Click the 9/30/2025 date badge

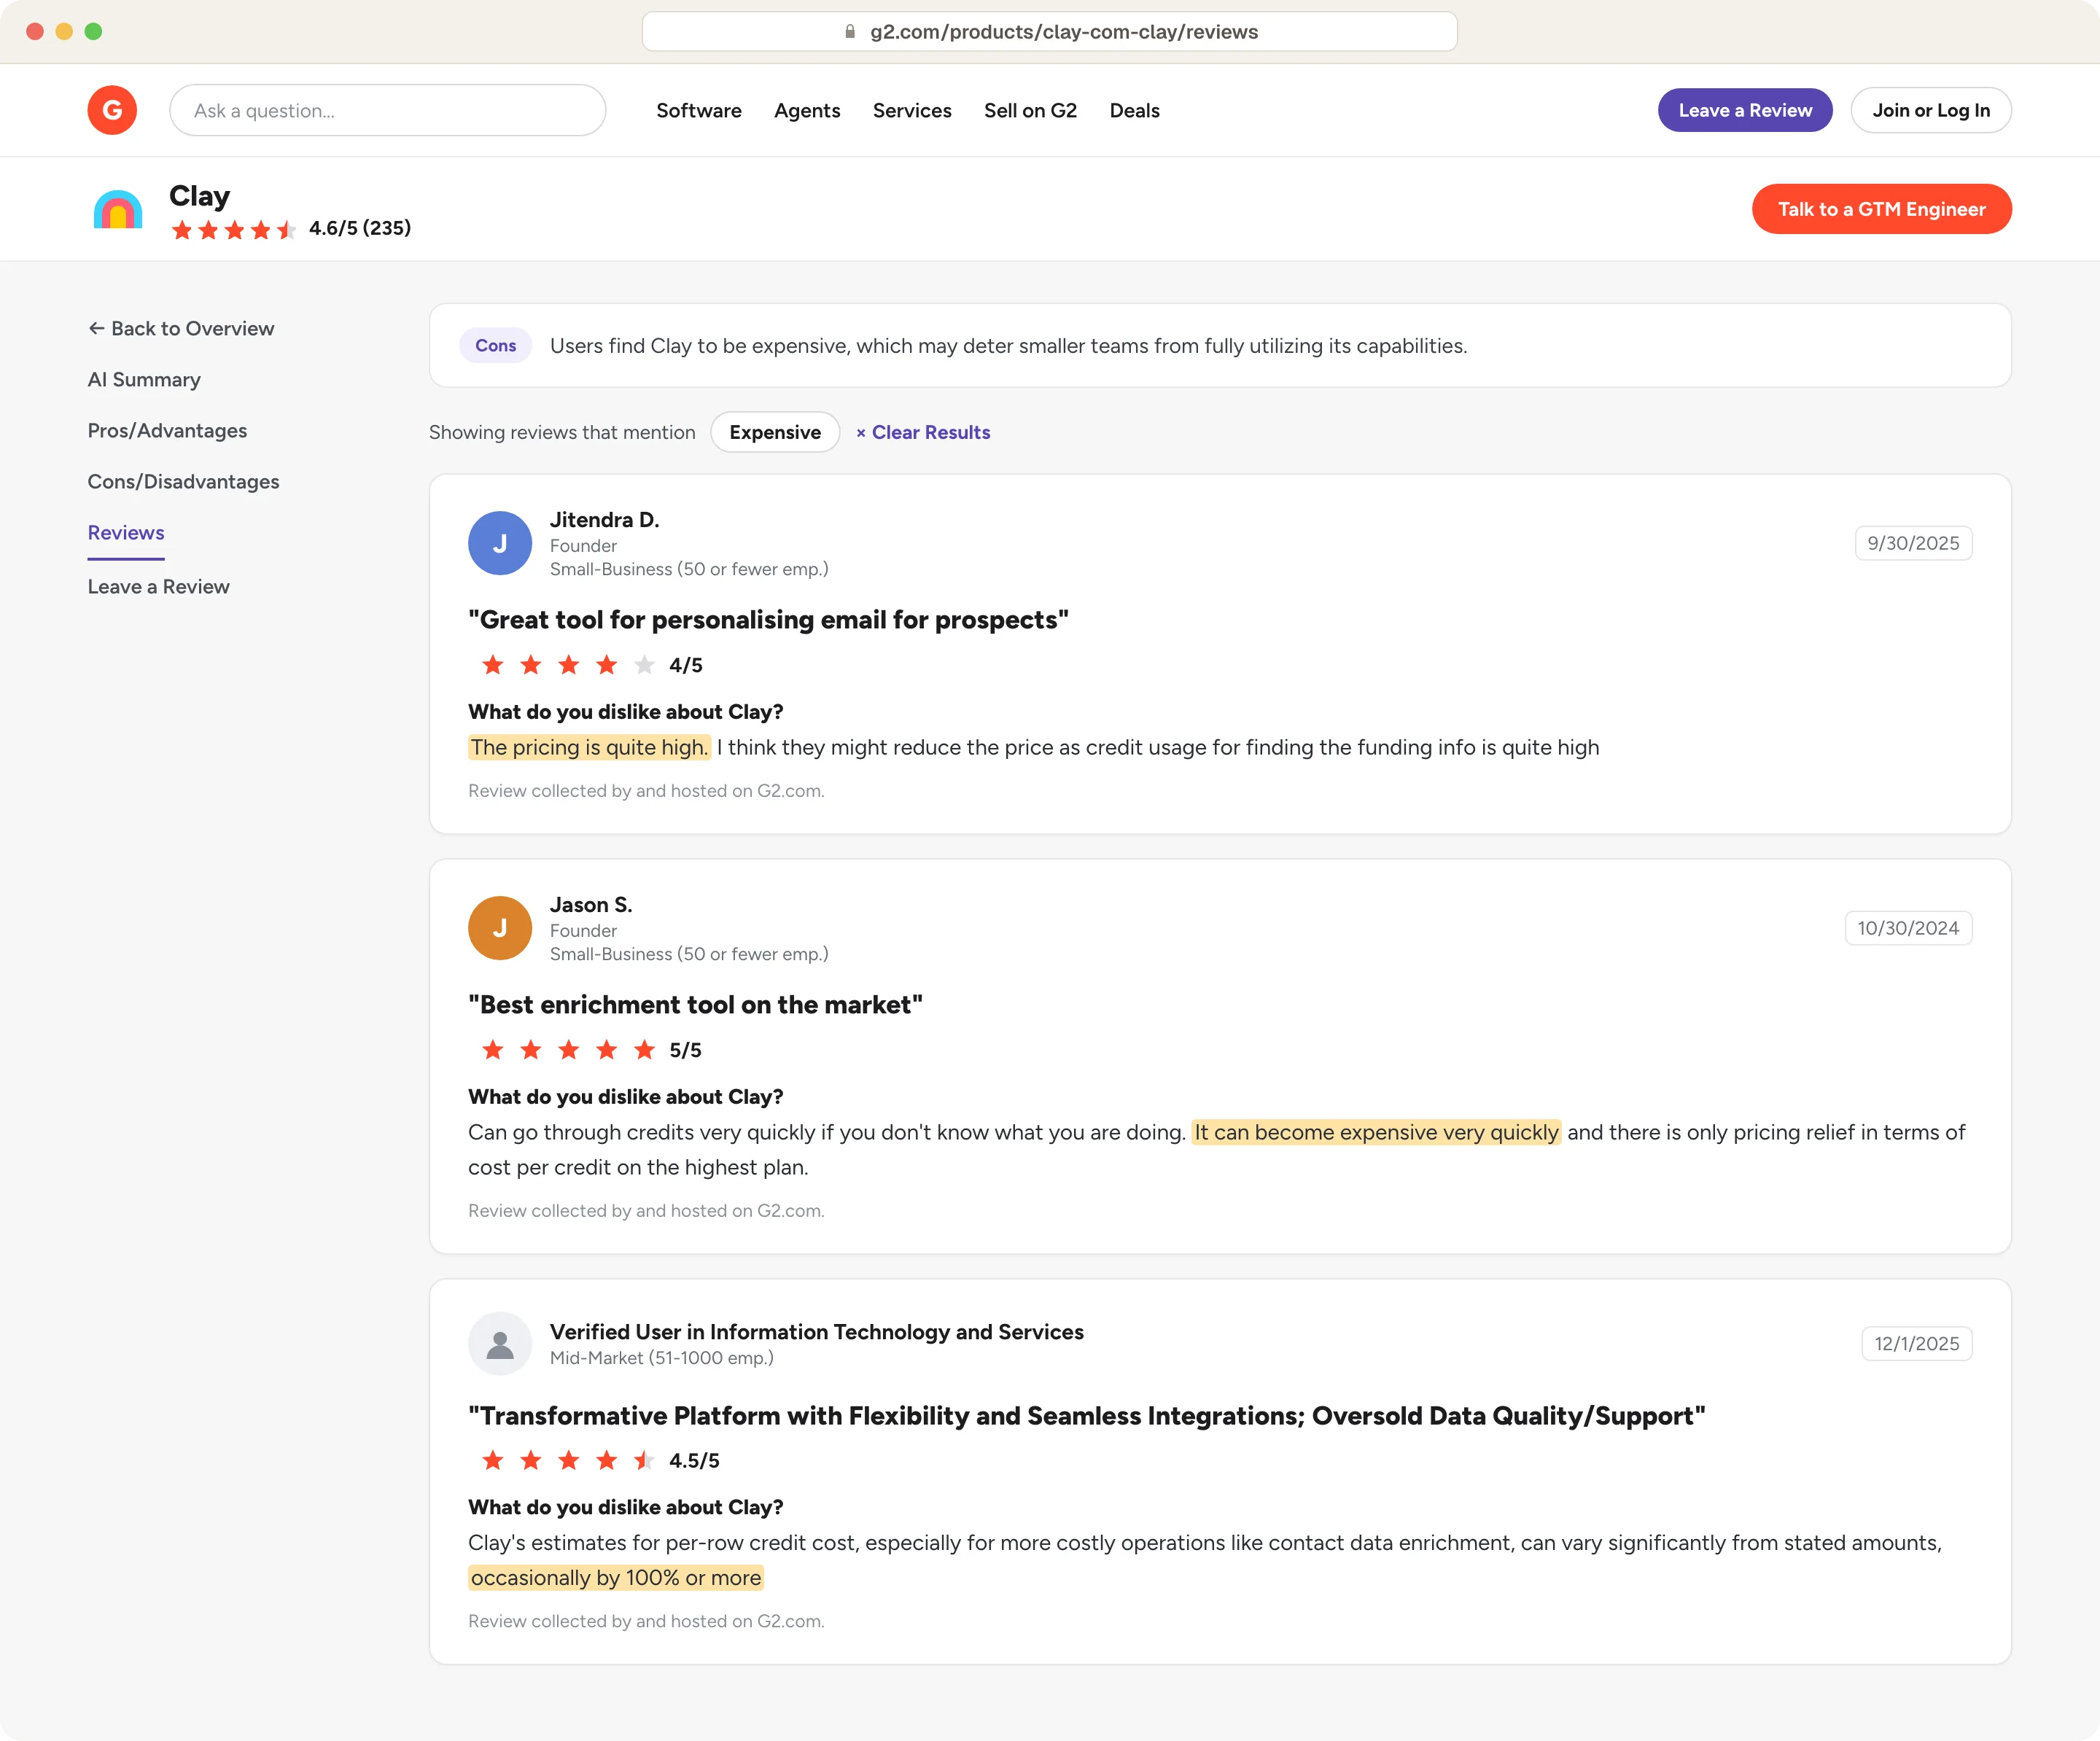point(1913,543)
